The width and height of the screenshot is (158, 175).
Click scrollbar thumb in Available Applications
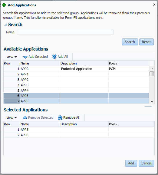pyautogui.click(x=152, y=74)
